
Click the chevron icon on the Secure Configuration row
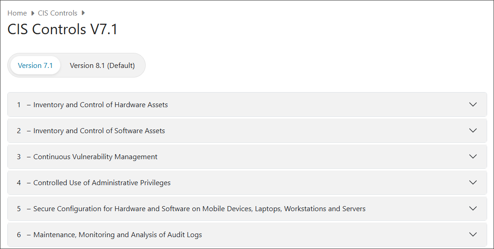pyautogui.click(x=473, y=208)
